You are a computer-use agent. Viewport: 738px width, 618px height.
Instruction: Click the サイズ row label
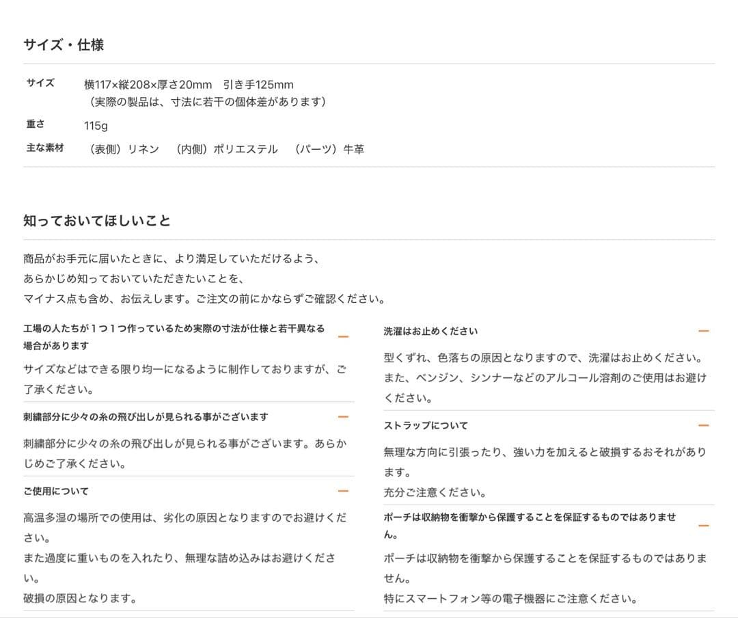point(40,83)
